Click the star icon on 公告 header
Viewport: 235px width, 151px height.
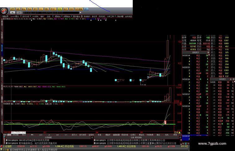(x=180, y=137)
